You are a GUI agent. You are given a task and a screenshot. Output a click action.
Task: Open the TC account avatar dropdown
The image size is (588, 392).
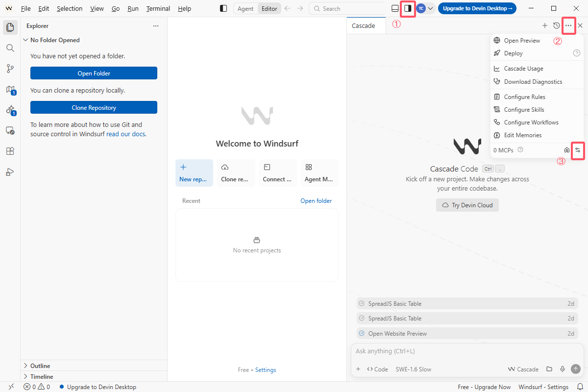coord(425,8)
